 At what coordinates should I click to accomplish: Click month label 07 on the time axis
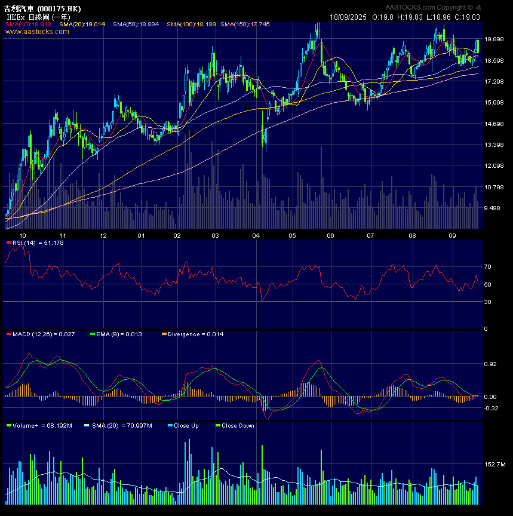(370, 236)
